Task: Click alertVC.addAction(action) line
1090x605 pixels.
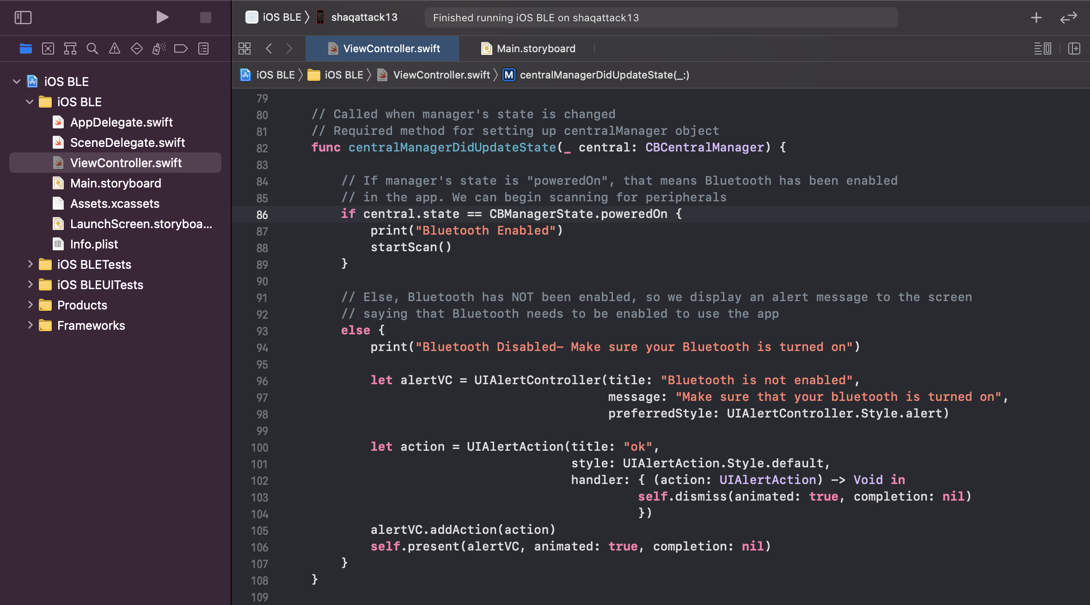Action: click(463, 530)
